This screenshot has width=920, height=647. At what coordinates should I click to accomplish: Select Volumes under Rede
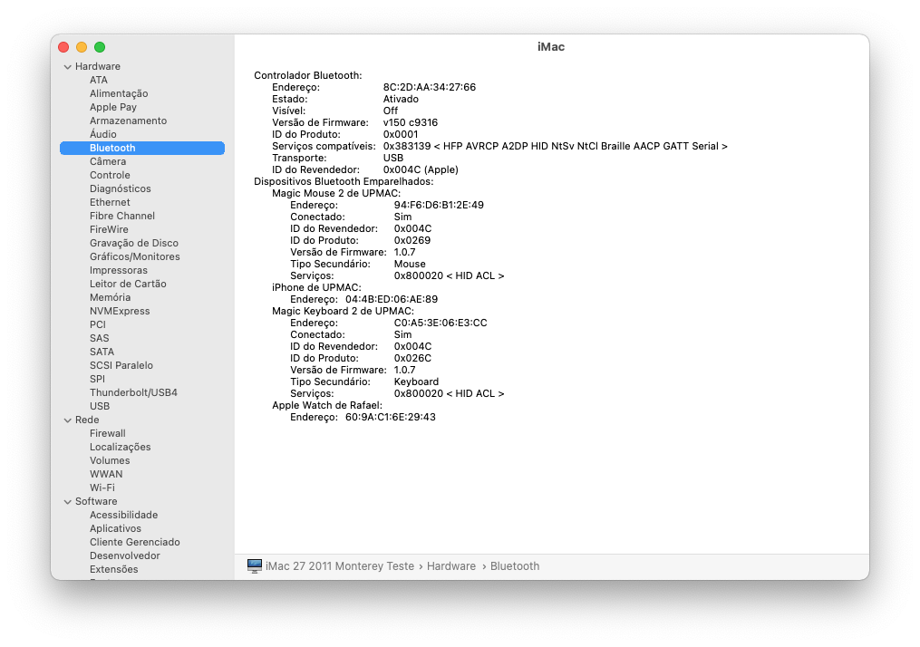click(x=110, y=460)
